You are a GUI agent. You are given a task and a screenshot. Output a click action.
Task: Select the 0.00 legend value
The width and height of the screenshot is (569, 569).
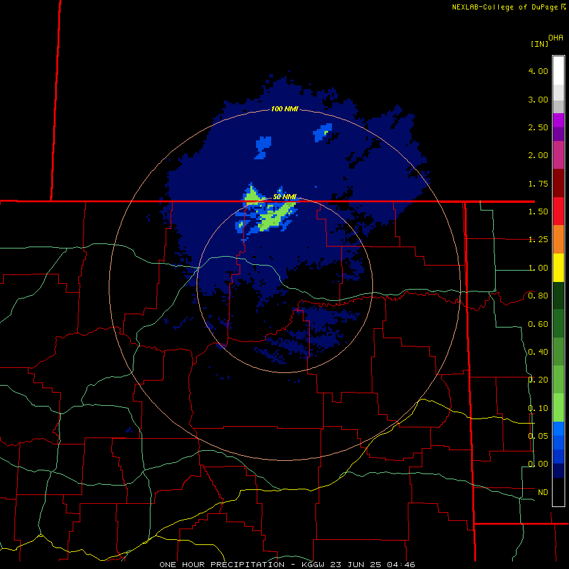(x=538, y=464)
